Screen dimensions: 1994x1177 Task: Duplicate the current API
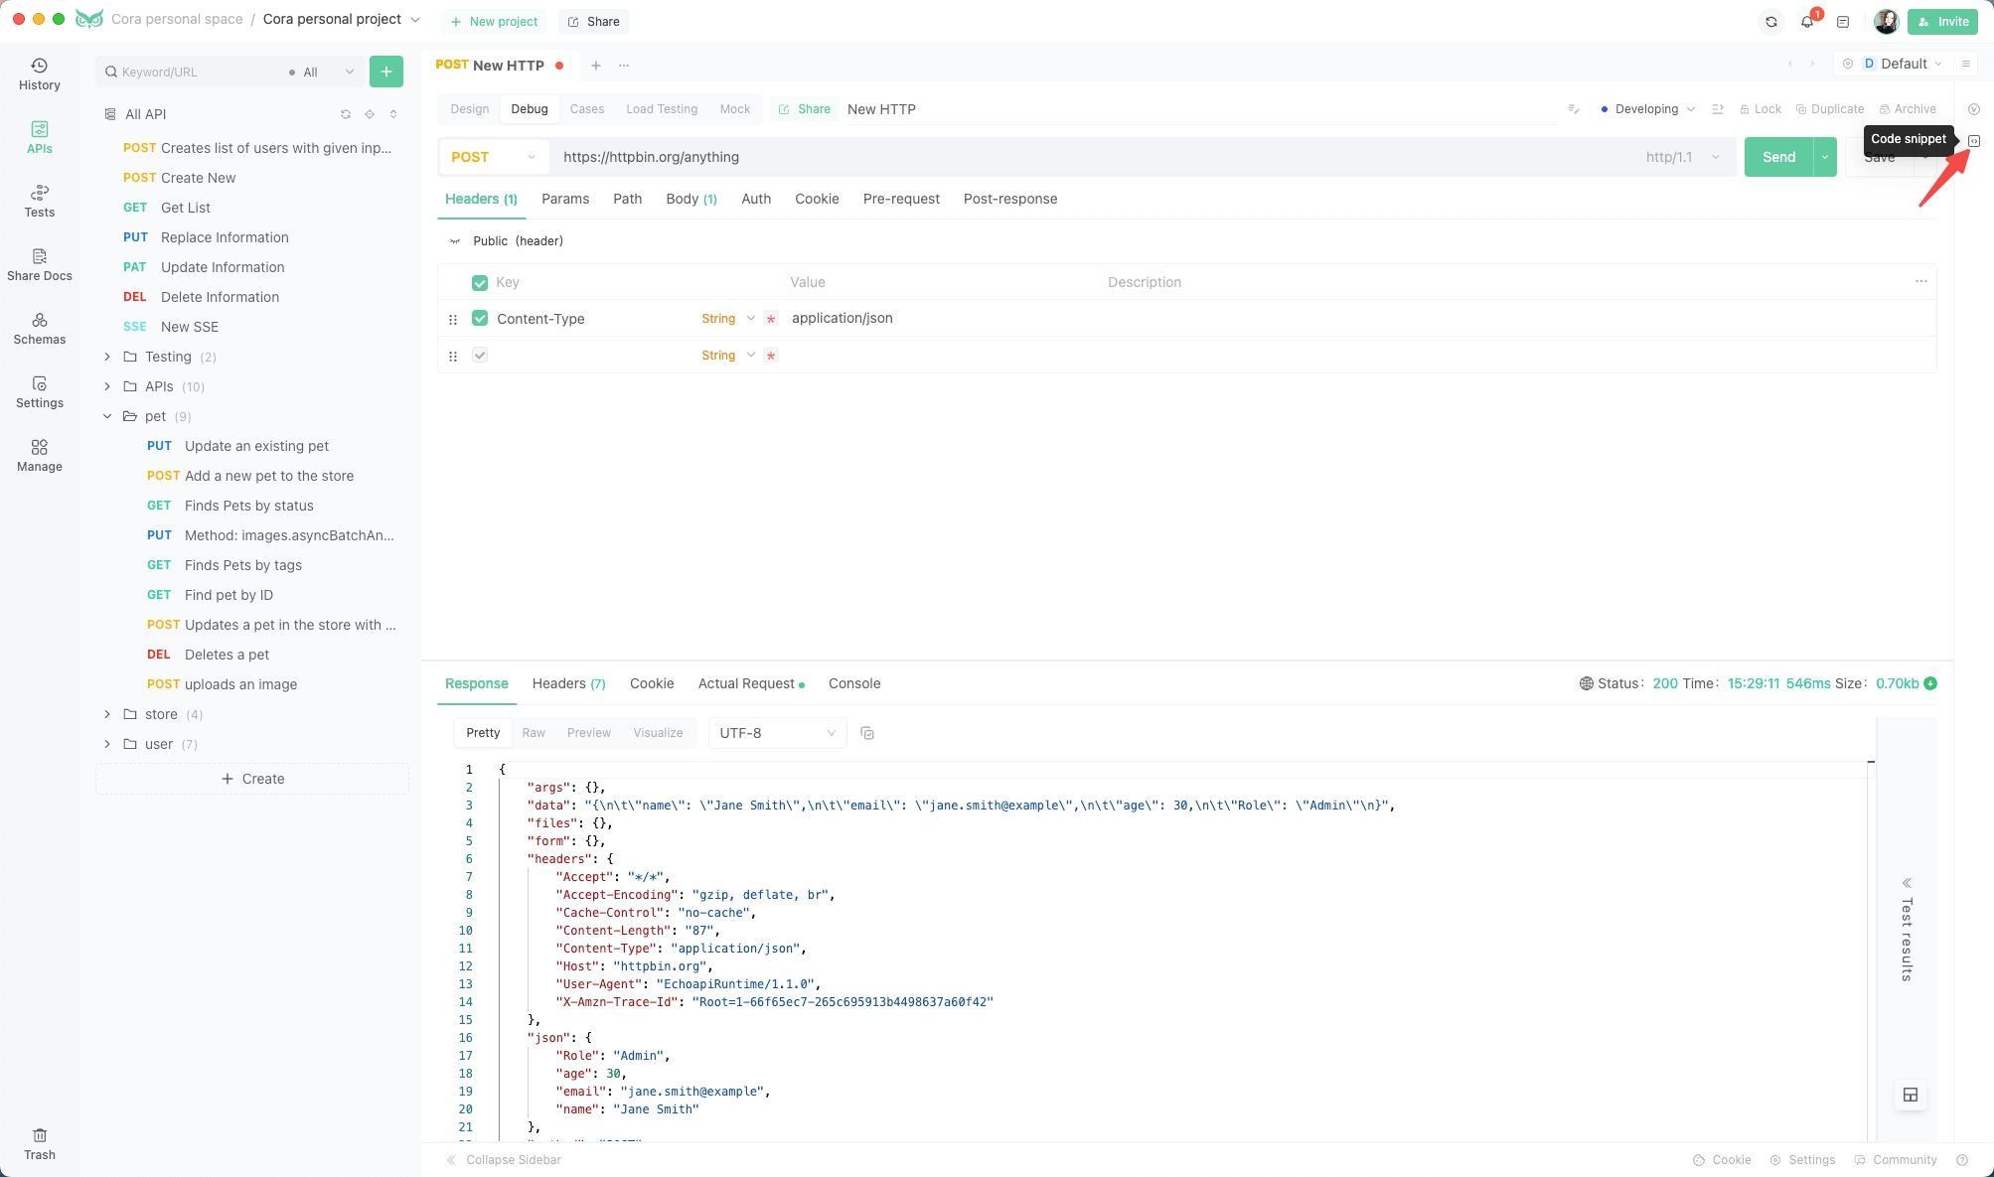click(x=1830, y=109)
